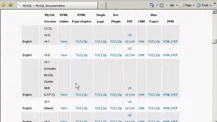Download HTML Page/chapter TGZ for v4.1
Viewport: 217px width, 122px height.
(x=78, y=41)
